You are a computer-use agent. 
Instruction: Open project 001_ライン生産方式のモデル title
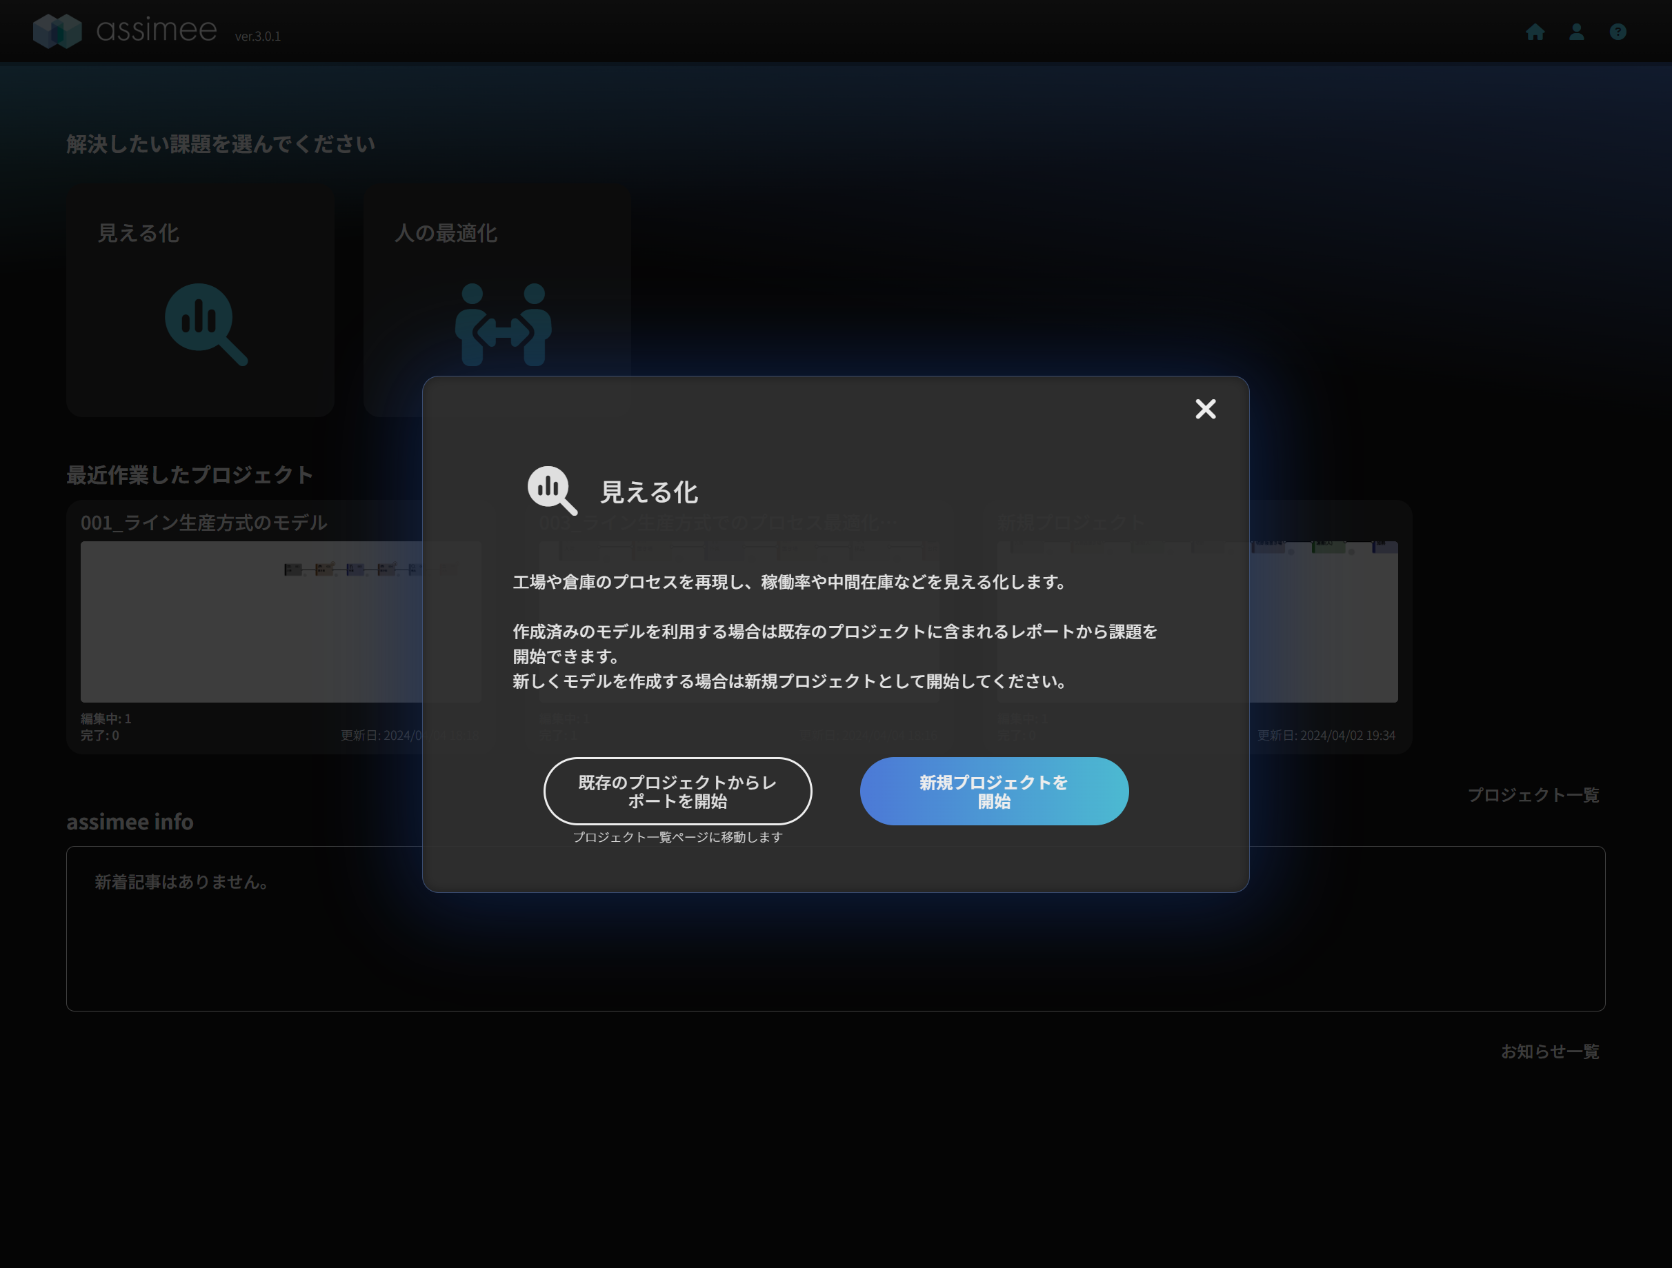click(203, 522)
